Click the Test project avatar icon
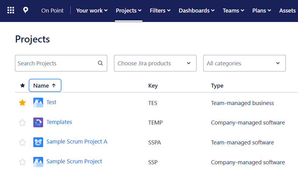The width and height of the screenshot is (298, 174). pos(38,103)
